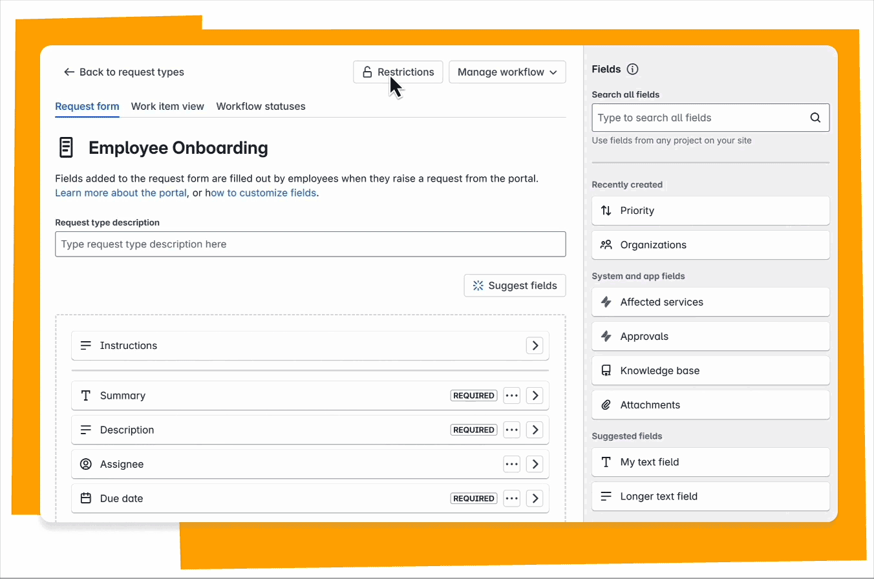Open the Learn more about the portal link
This screenshot has width=874, height=579.
[x=121, y=193]
